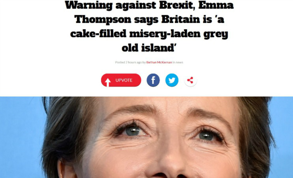Go to the news category link
The width and height of the screenshot is (293, 178).
point(180,62)
